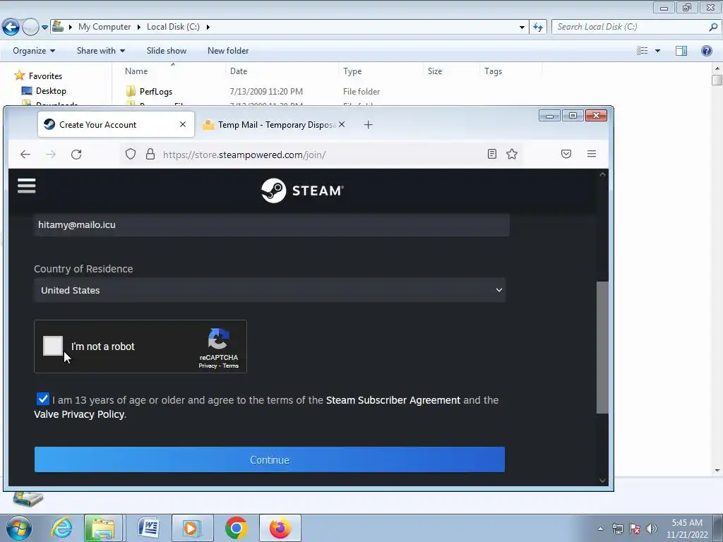Launch Internet Explorer from the taskbar
This screenshot has width=723, height=542.
pos(62,528)
